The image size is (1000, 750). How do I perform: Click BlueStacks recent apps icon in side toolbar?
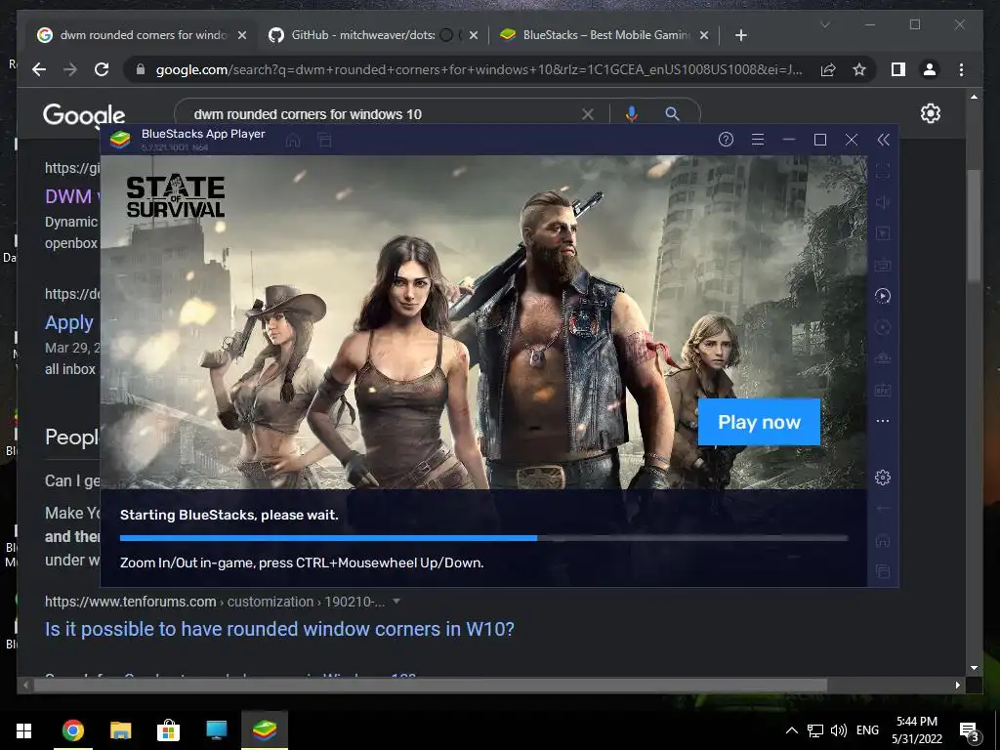click(883, 571)
